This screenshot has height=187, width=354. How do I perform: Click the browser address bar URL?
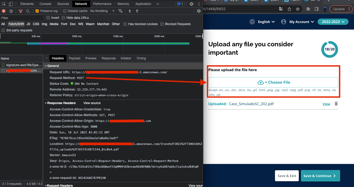pos(214,9)
